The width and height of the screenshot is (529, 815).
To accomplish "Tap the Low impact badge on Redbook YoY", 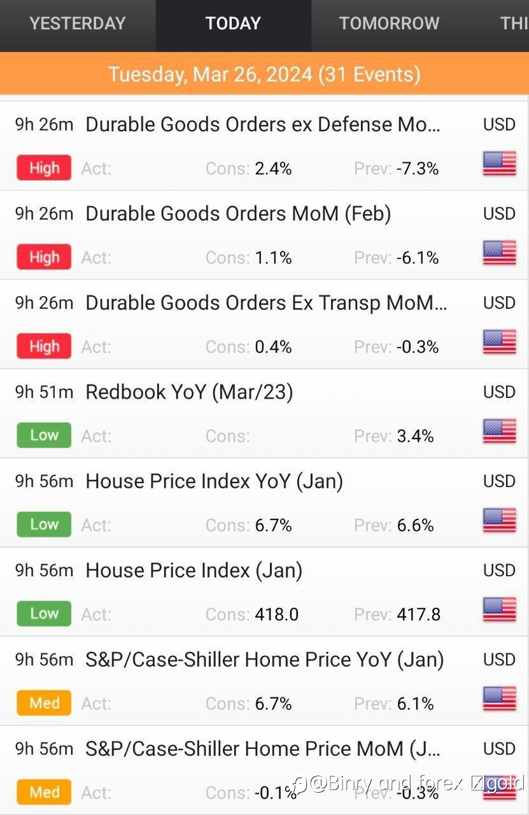I will tap(44, 436).
